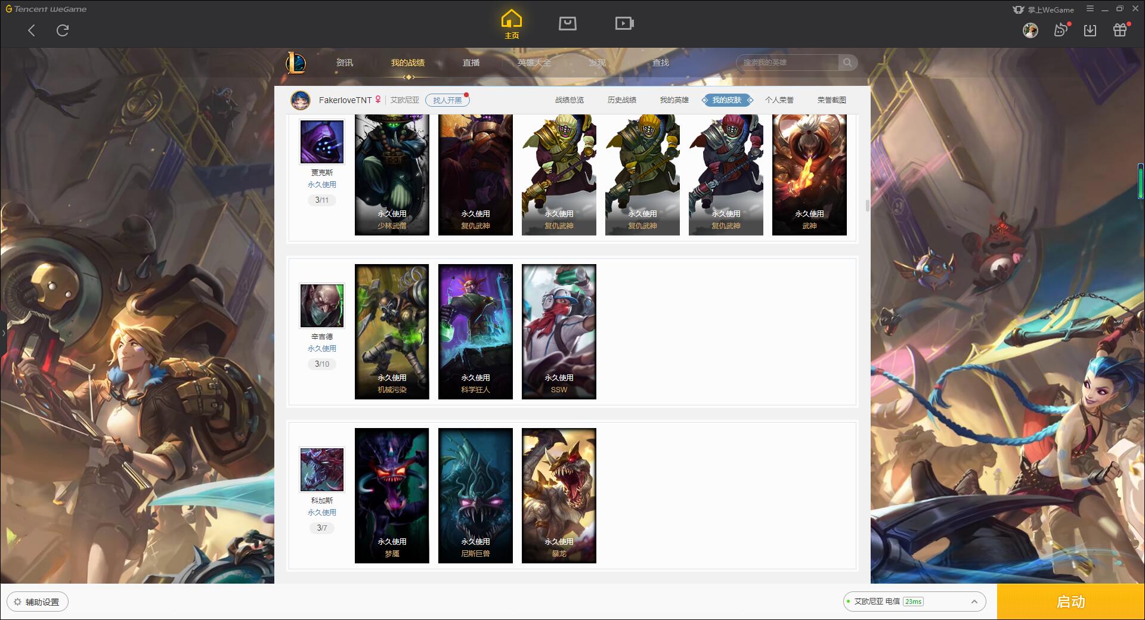Screen dimensions: 1145x620
Task: Open the 战绩总览 sub-tab
Action: [x=570, y=100]
